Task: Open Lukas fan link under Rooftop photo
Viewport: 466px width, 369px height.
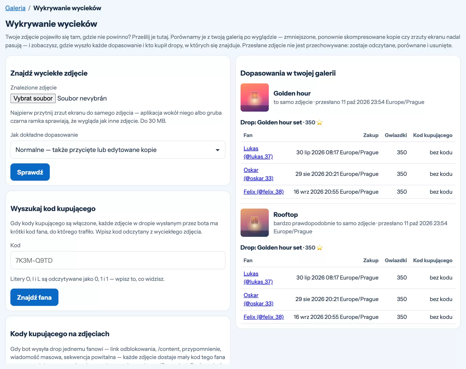Action: (x=258, y=277)
